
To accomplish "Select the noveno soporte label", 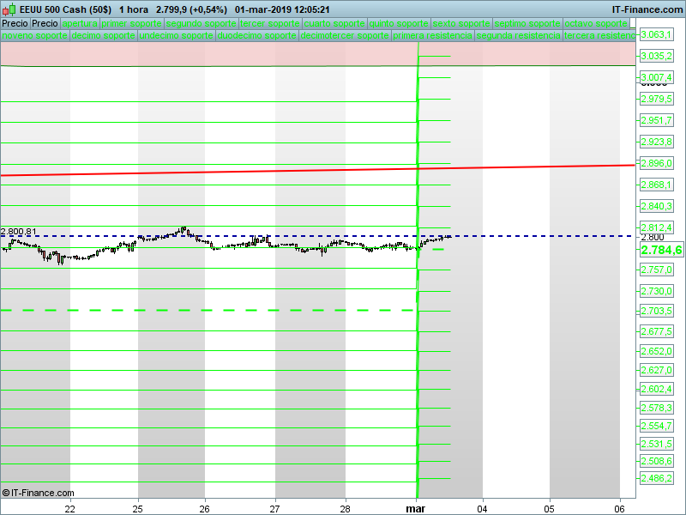I will (x=34, y=36).
